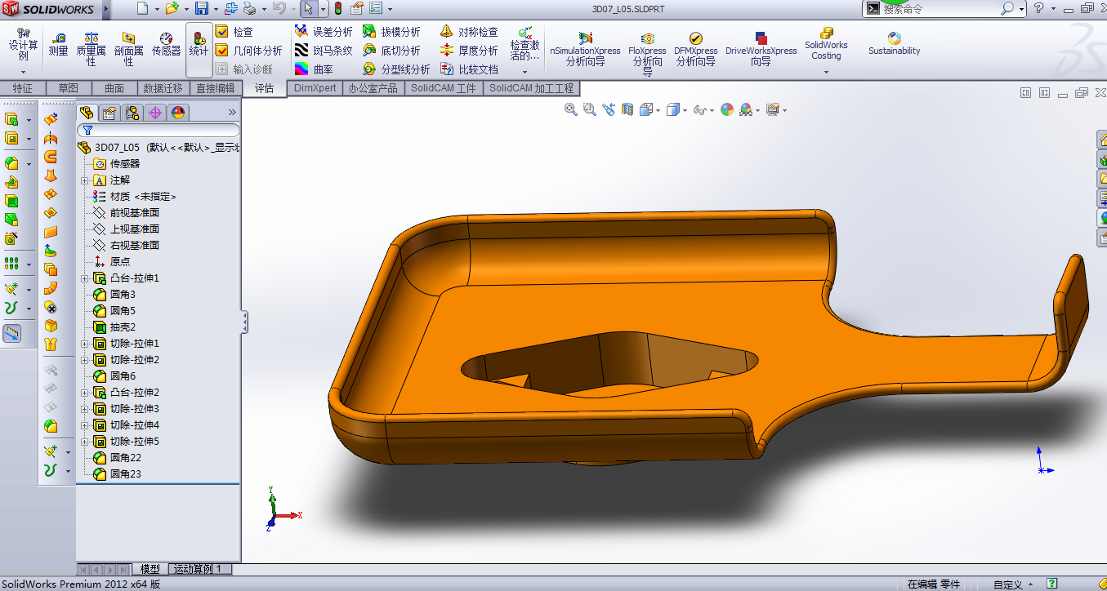The width and height of the screenshot is (1107, 591).
Task: Open the SolidWorks Costing dropdown arrow
Action: click(826, 72)
